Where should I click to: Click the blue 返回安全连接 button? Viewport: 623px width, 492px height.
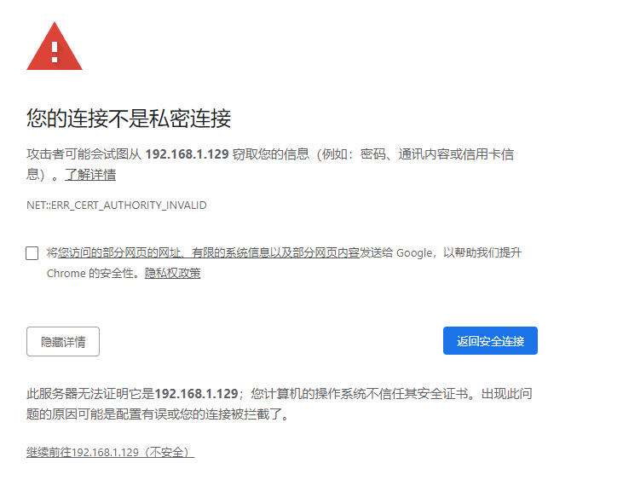coord(490,340)
